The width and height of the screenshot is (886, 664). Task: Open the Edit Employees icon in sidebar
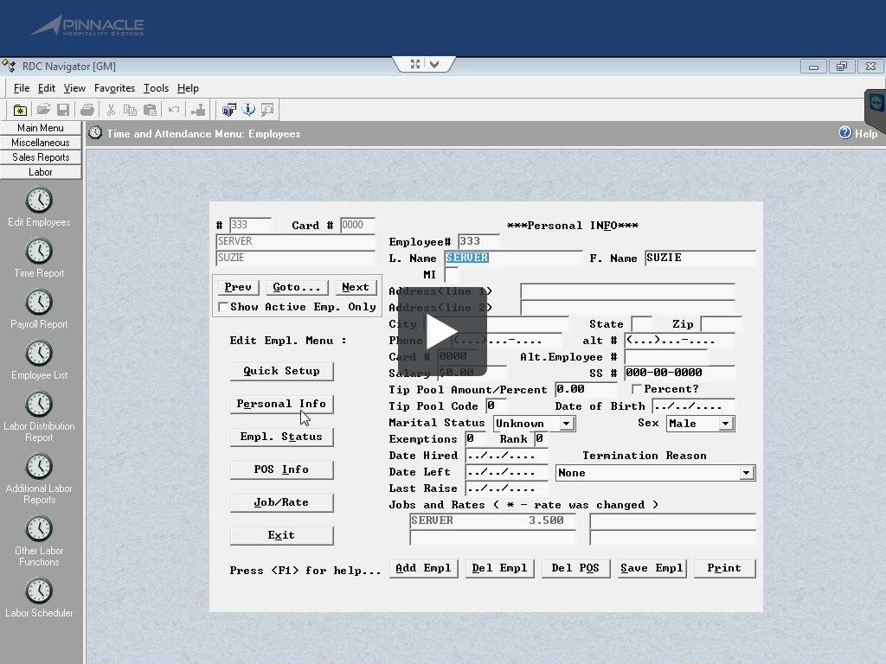[39, 201]
